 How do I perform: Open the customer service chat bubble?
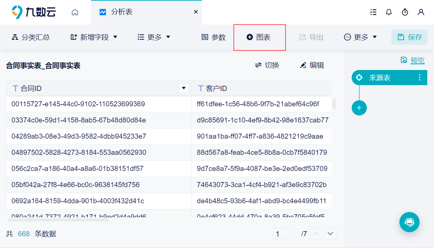pos(409,222)
